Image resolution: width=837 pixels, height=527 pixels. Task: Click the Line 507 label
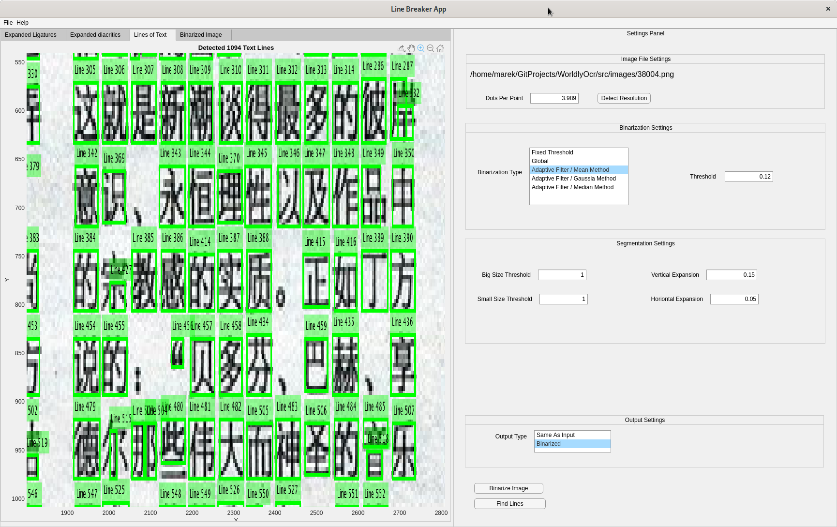[x=404, y=411]
